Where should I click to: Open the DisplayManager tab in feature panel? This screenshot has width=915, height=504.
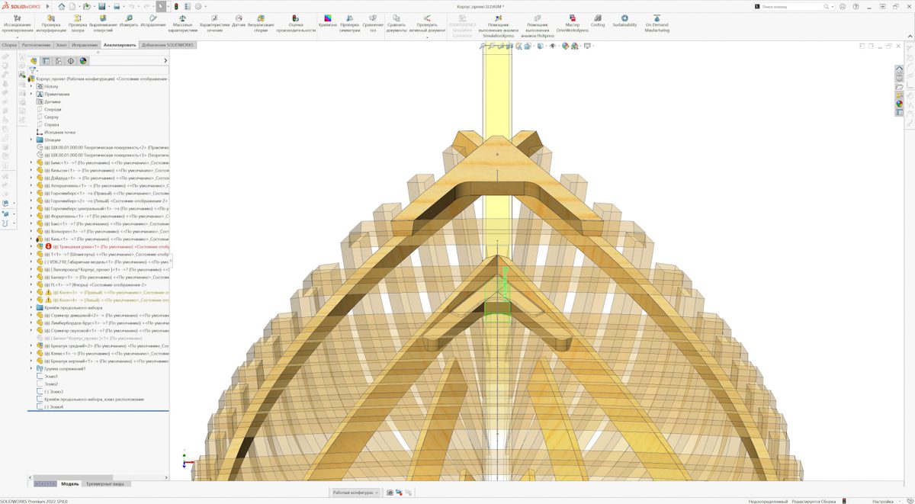(83, 61)
